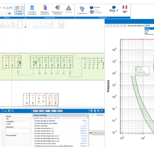The width and height of the screenshot is (154, 147).
Task: Open the Sce.1 scenario dropdown
Action: 114,10
